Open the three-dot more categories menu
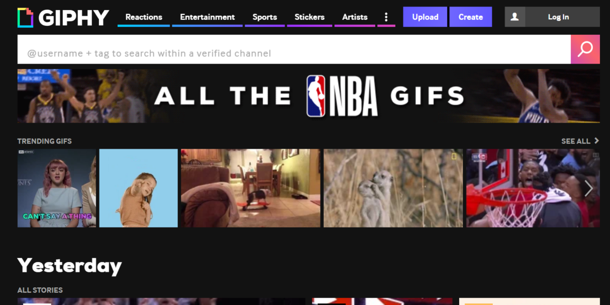Image resolution: width=610 pixels, height=305 pixels. click(x=386, y=17)
